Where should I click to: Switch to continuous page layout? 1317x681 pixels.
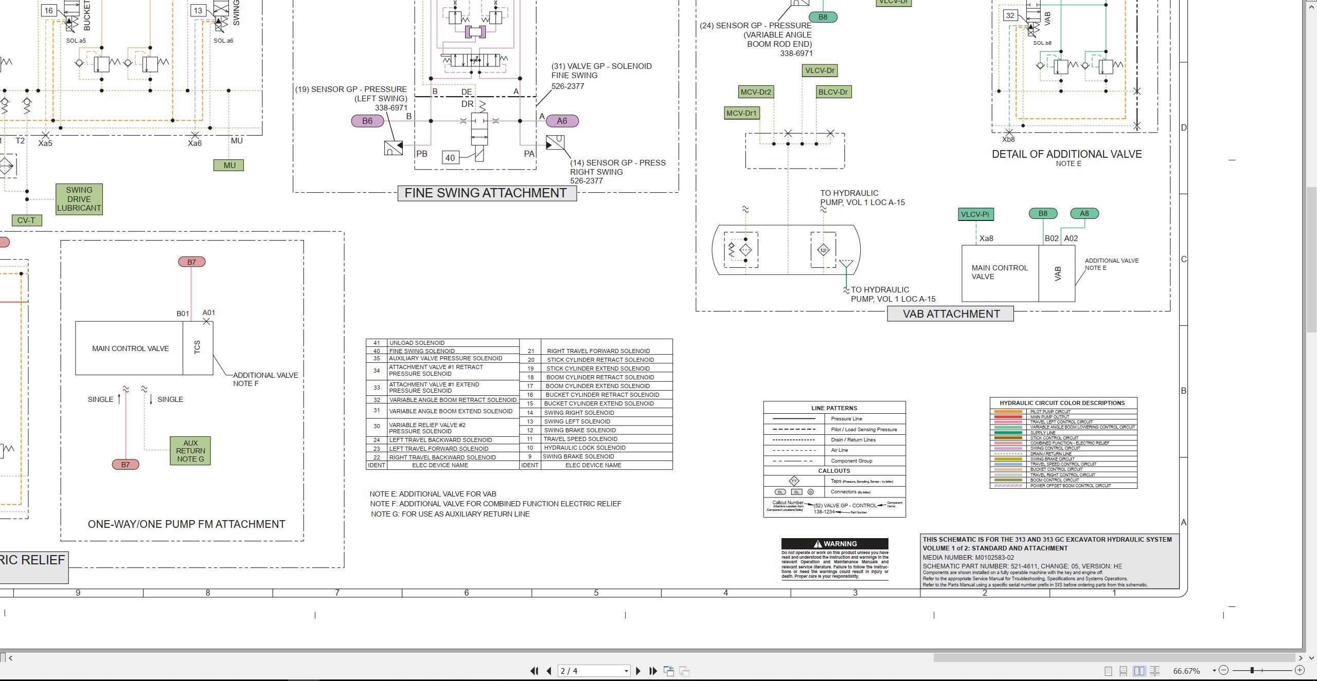click(1124, 671)
